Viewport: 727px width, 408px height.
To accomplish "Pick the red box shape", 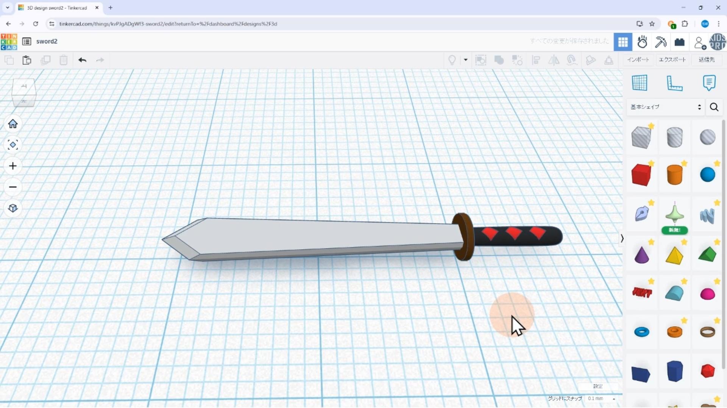I will point(641,175).
